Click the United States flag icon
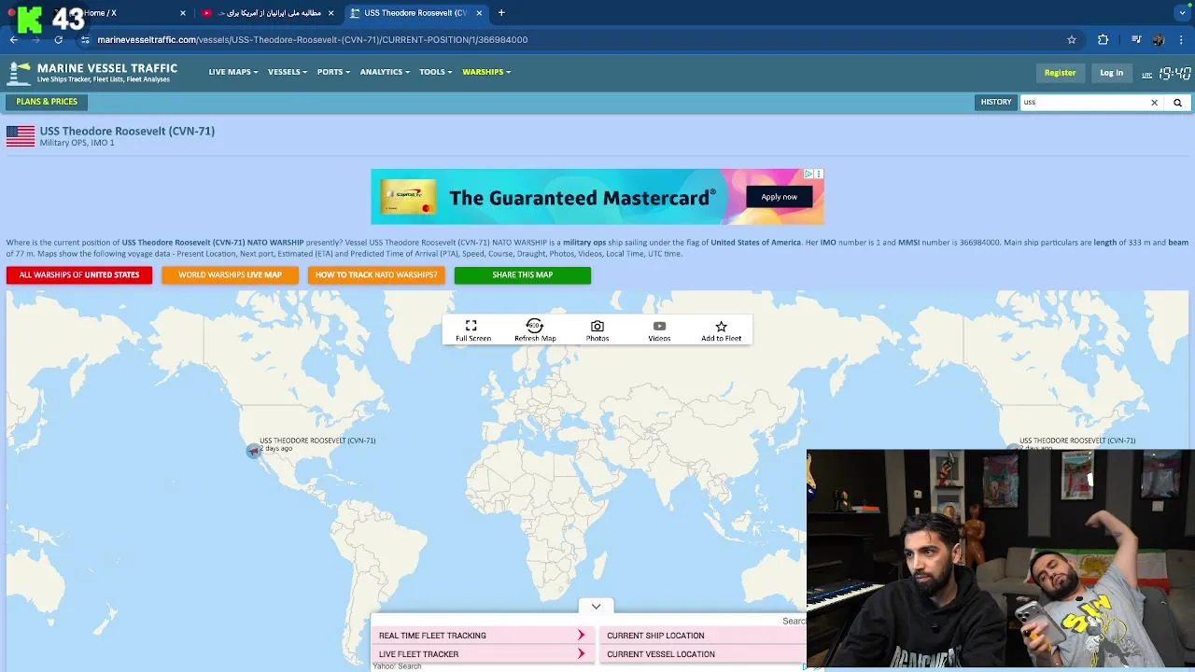Viewport: 1195px width, 672px height. click(x=21, y=136)
